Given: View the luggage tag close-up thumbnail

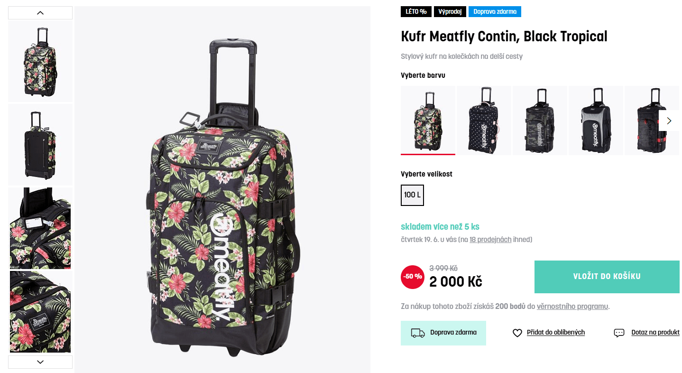Looking at the screenshot, I should [x=40, y=228].
